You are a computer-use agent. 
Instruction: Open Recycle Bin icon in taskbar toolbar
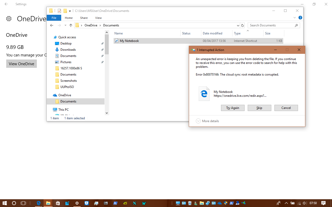[x=190, y=203]
